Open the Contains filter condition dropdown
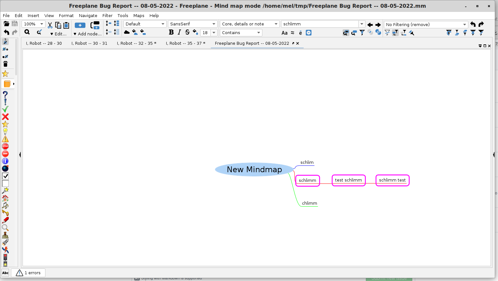The image size is (498, 281). tap(241, 33)
